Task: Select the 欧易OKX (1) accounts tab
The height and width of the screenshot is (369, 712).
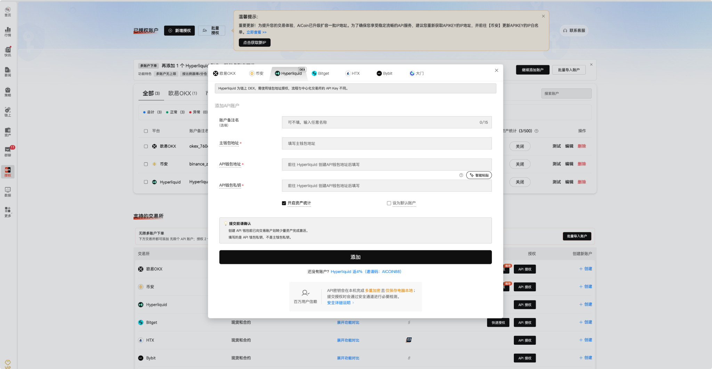Action: pos(183,93)
